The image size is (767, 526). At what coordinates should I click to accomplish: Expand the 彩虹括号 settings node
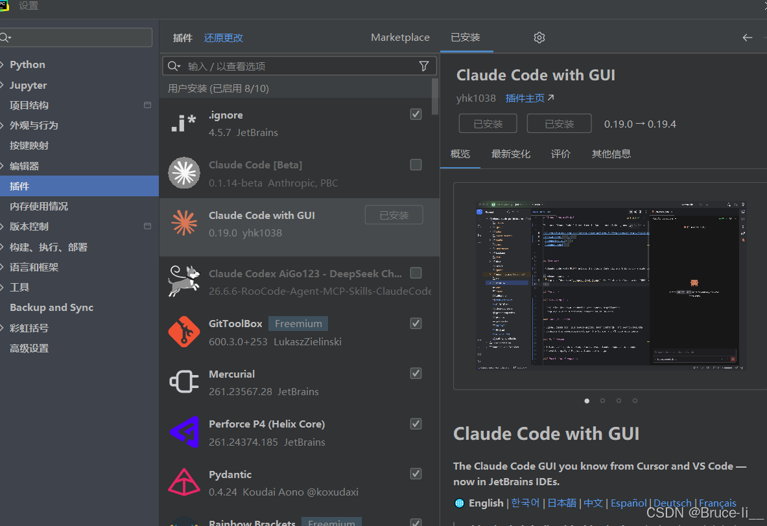3,328
